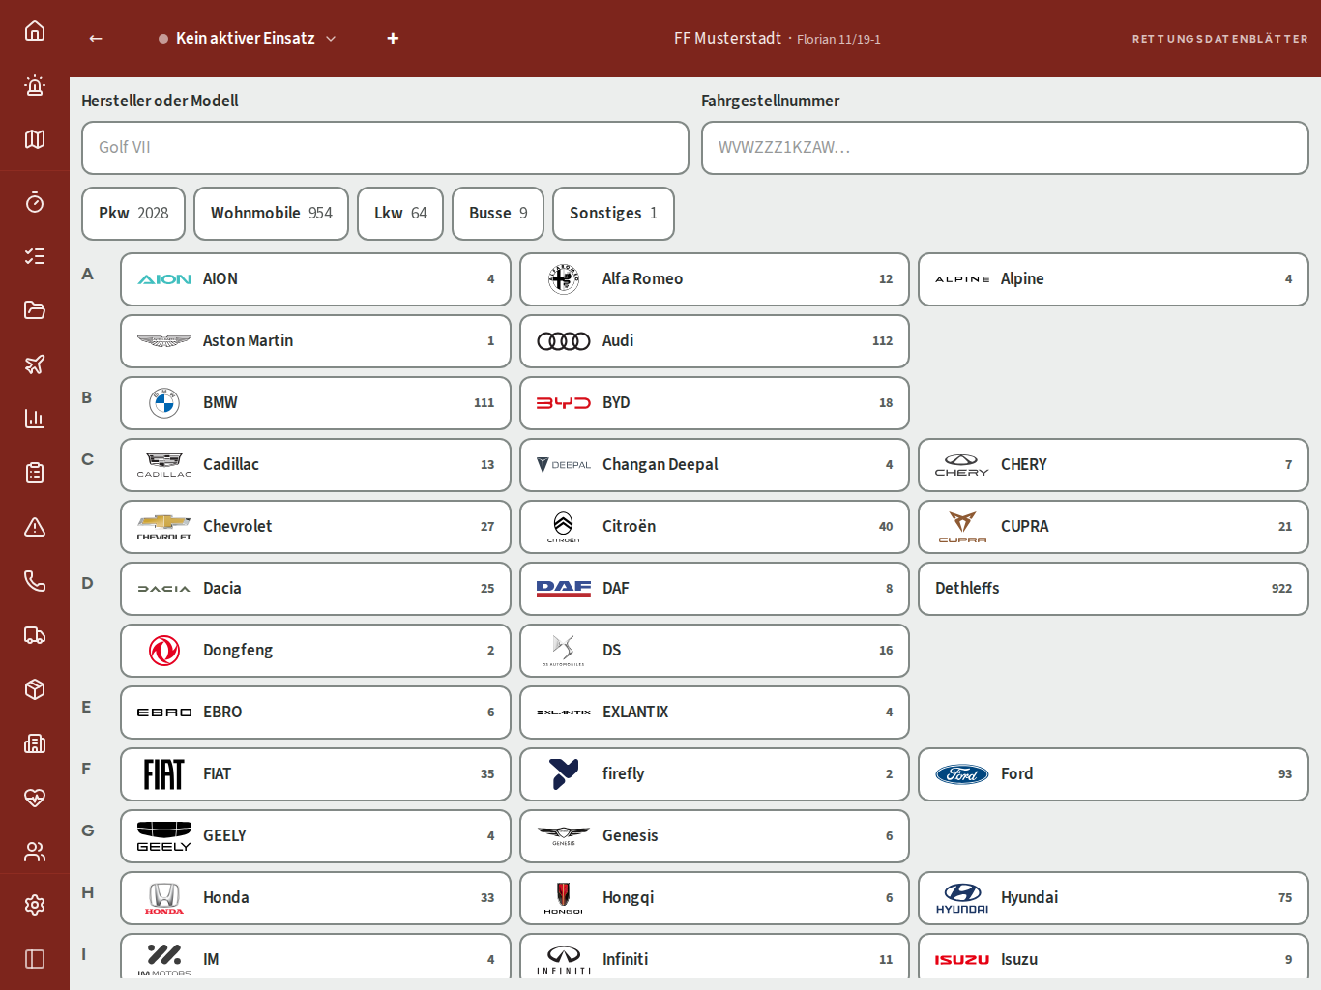Screen dimensions: 1321x990
Task: Open the Alfa Romeo manufacturer card
Action: [715, 279]
